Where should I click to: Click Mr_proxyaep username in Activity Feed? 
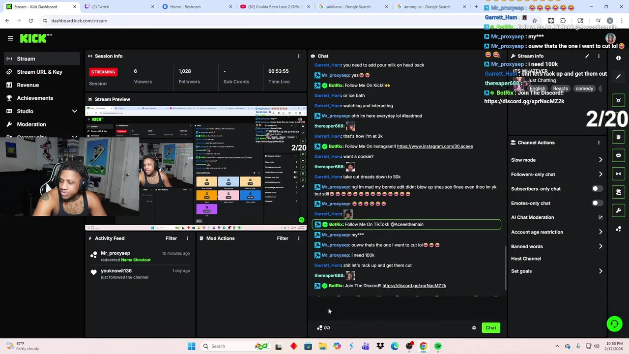click(x=115, y=253)
